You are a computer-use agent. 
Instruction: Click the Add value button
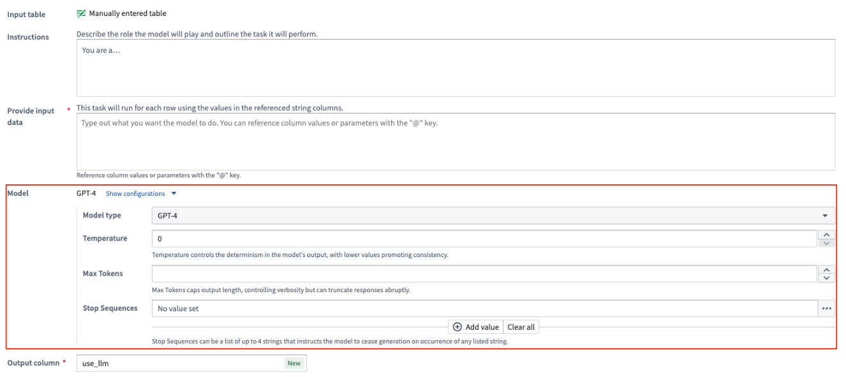(x=476, y=327)
